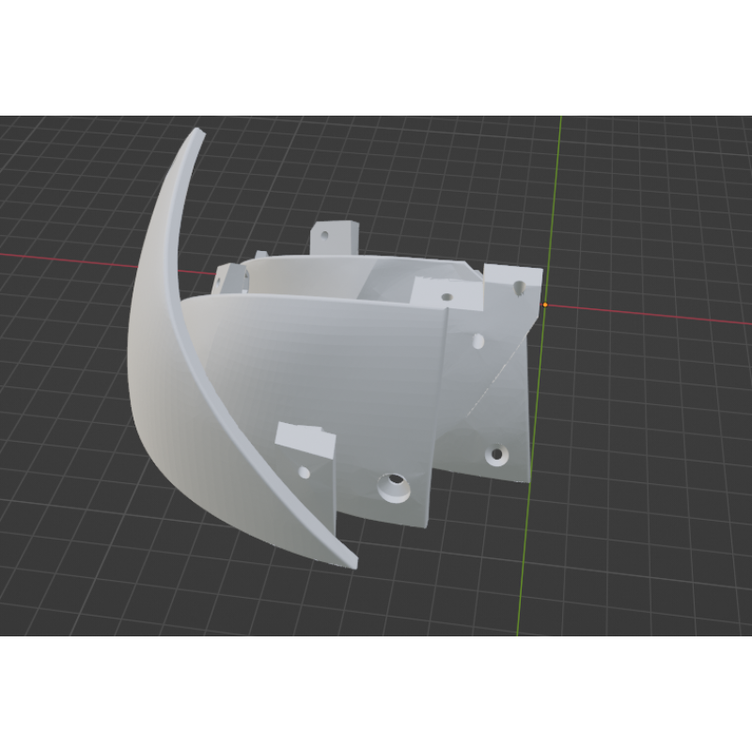Select the top tip of the curved blade

tap(196, 133)
